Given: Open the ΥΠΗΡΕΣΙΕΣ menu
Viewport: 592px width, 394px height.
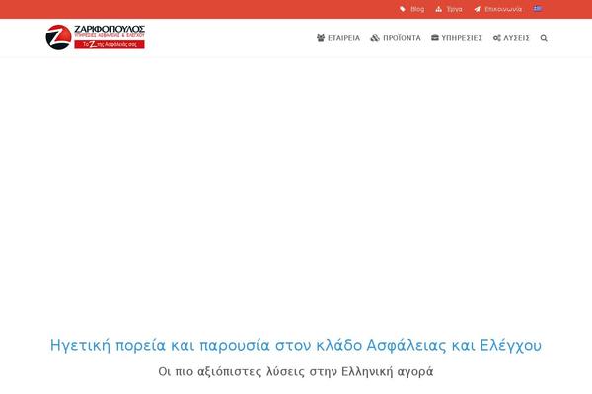Looking at the screenshot, I should (462, 38).
